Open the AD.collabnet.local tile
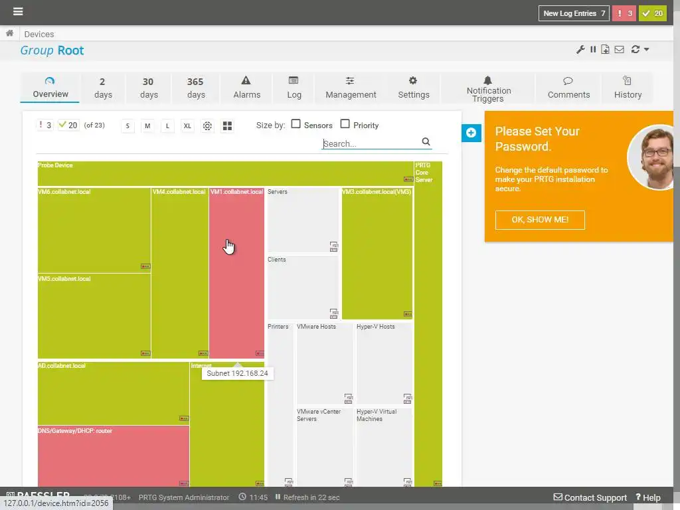 pyautogui.click(x=113, y=393)
